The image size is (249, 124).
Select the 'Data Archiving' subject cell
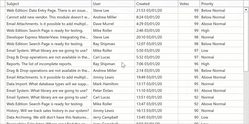tap(48, 117)
